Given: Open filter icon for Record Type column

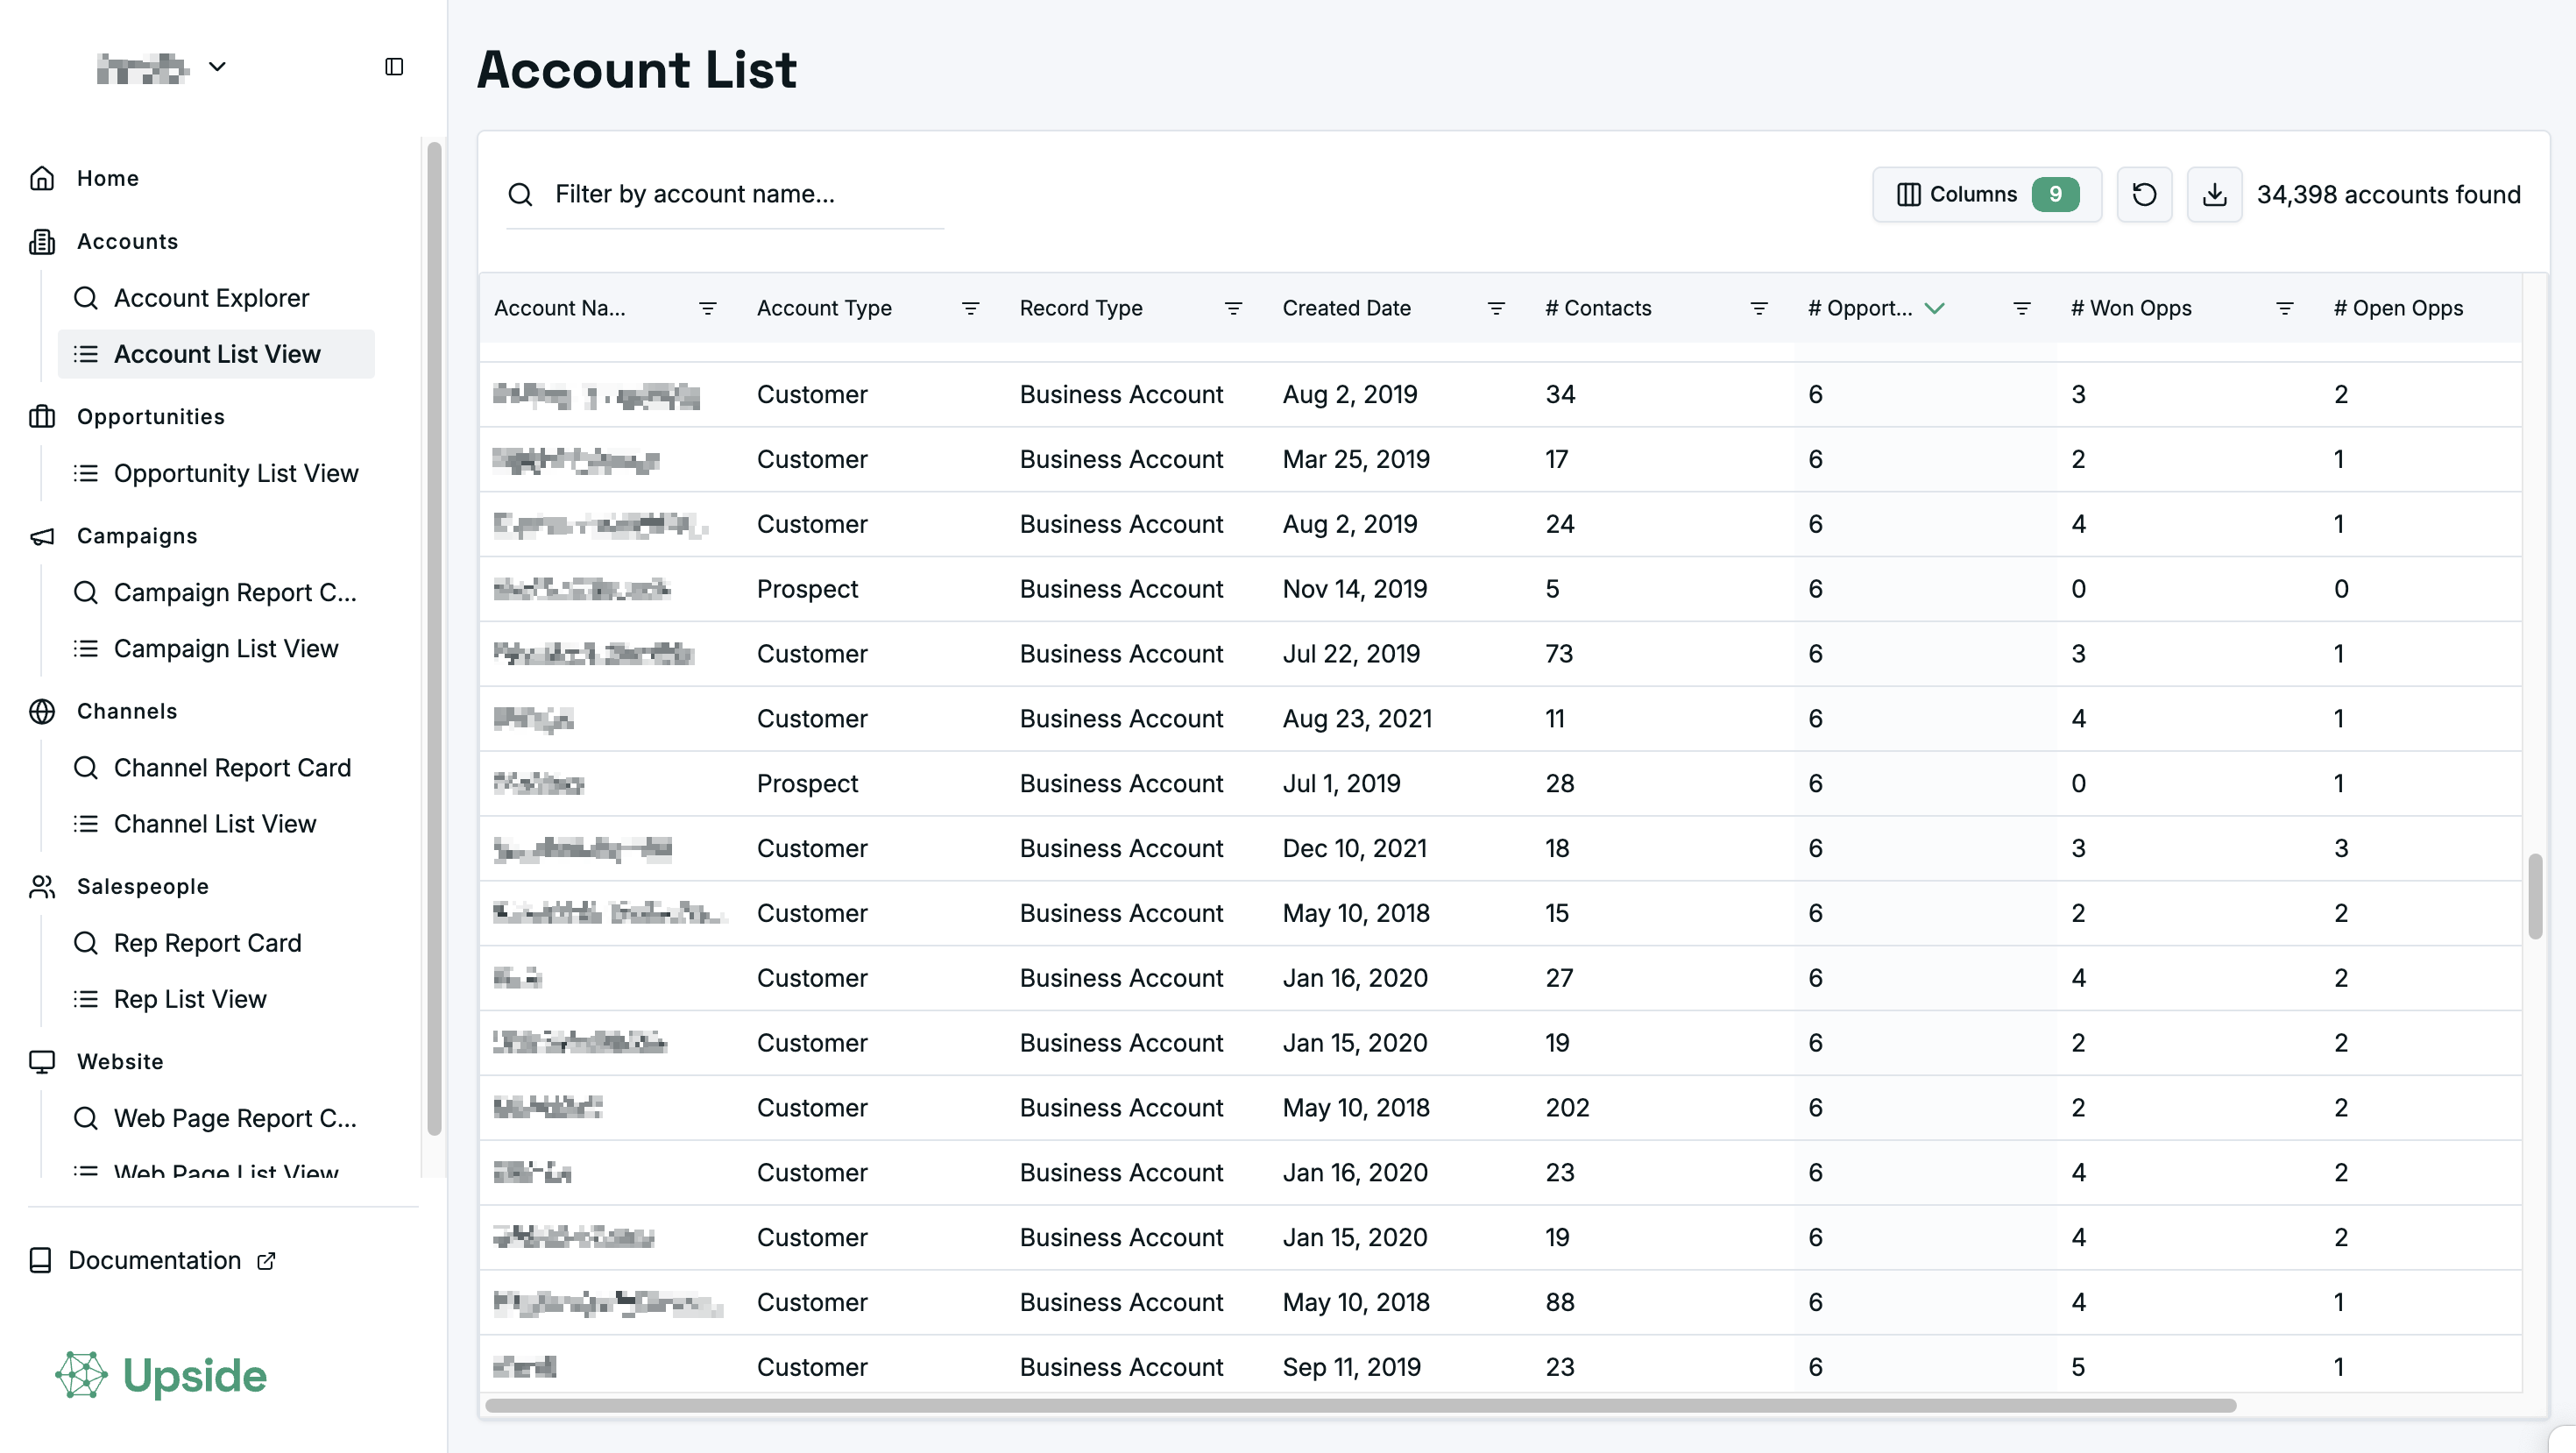Looking at the screenshot, I should [x=1233, y=308].
